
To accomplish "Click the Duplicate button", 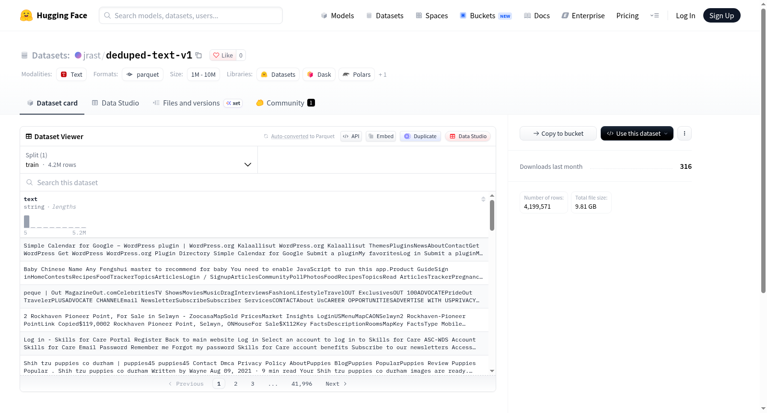I will [x=420, y=136].
